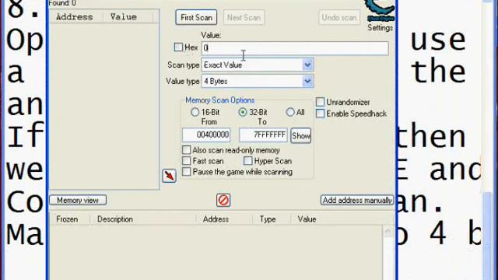Screen dimensions: 498x280
Task: Click the Frozen column header
Action: (x=70, y=219)
